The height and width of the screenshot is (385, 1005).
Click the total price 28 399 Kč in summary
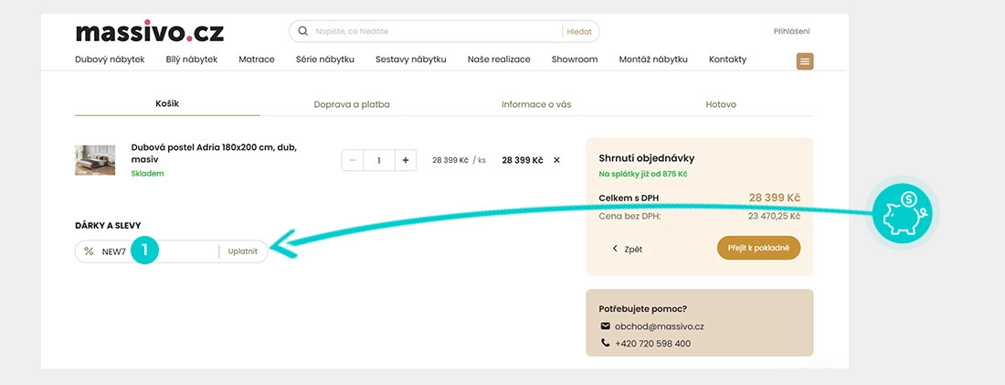(x=774, y=198)
